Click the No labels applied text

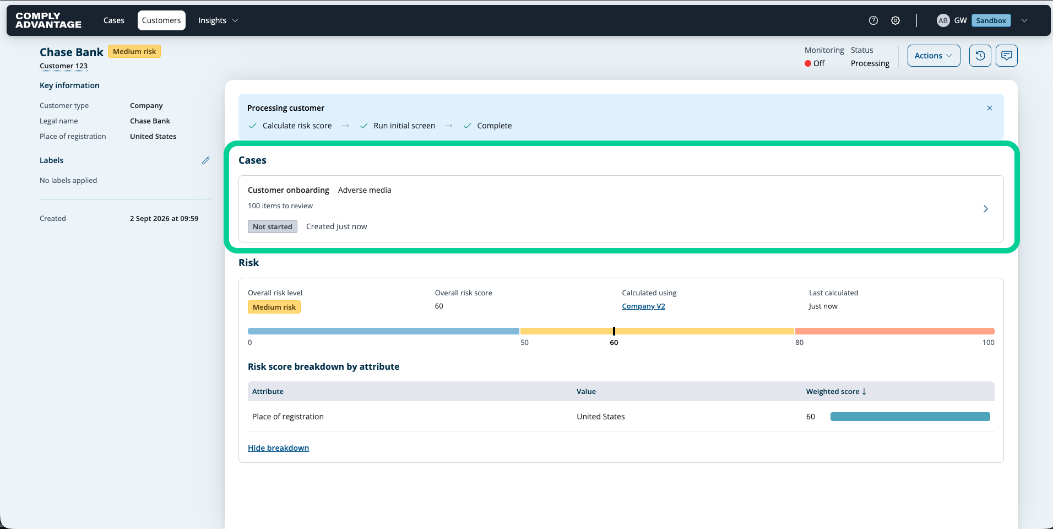point(68,181)
